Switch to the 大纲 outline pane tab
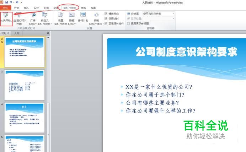The height and width of the screenshot is (152, 246). coord(17,33)
